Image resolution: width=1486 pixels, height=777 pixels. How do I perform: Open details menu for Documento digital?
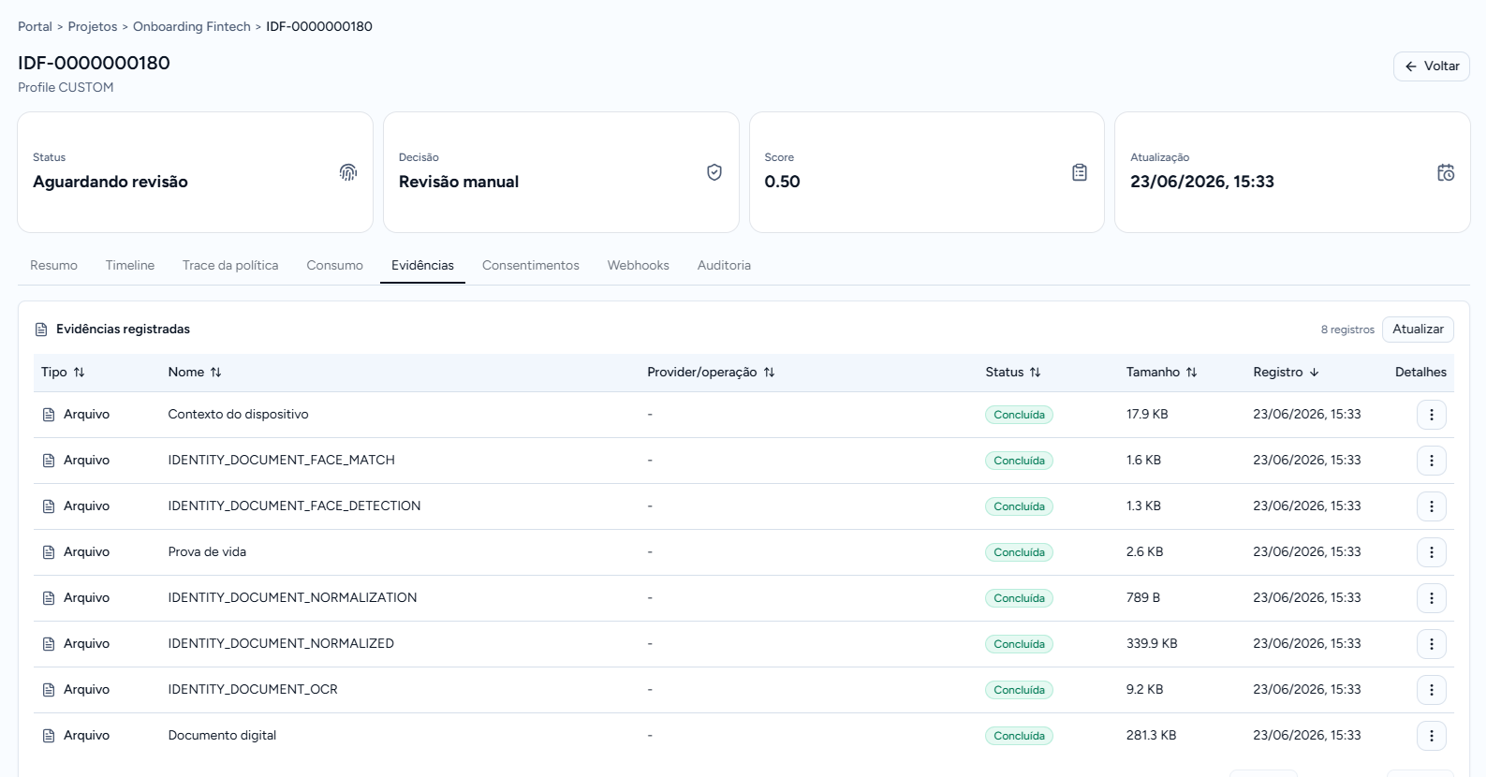click(x=1431, y=736)
